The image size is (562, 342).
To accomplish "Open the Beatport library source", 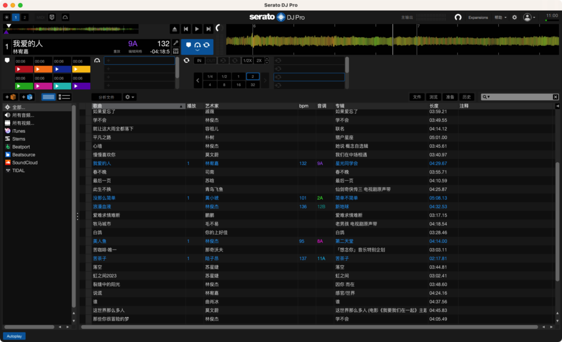I will tap(21, 147).
